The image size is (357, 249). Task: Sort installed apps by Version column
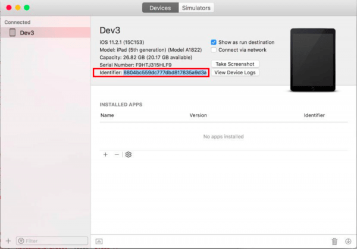[198, 115]
